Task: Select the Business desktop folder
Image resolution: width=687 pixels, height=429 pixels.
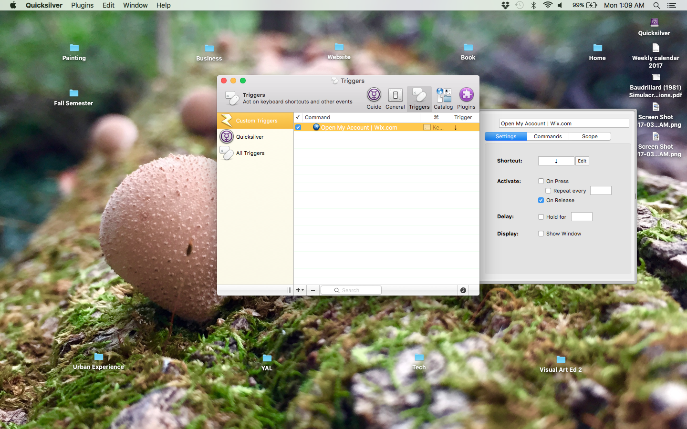Action: coord(209,53)
